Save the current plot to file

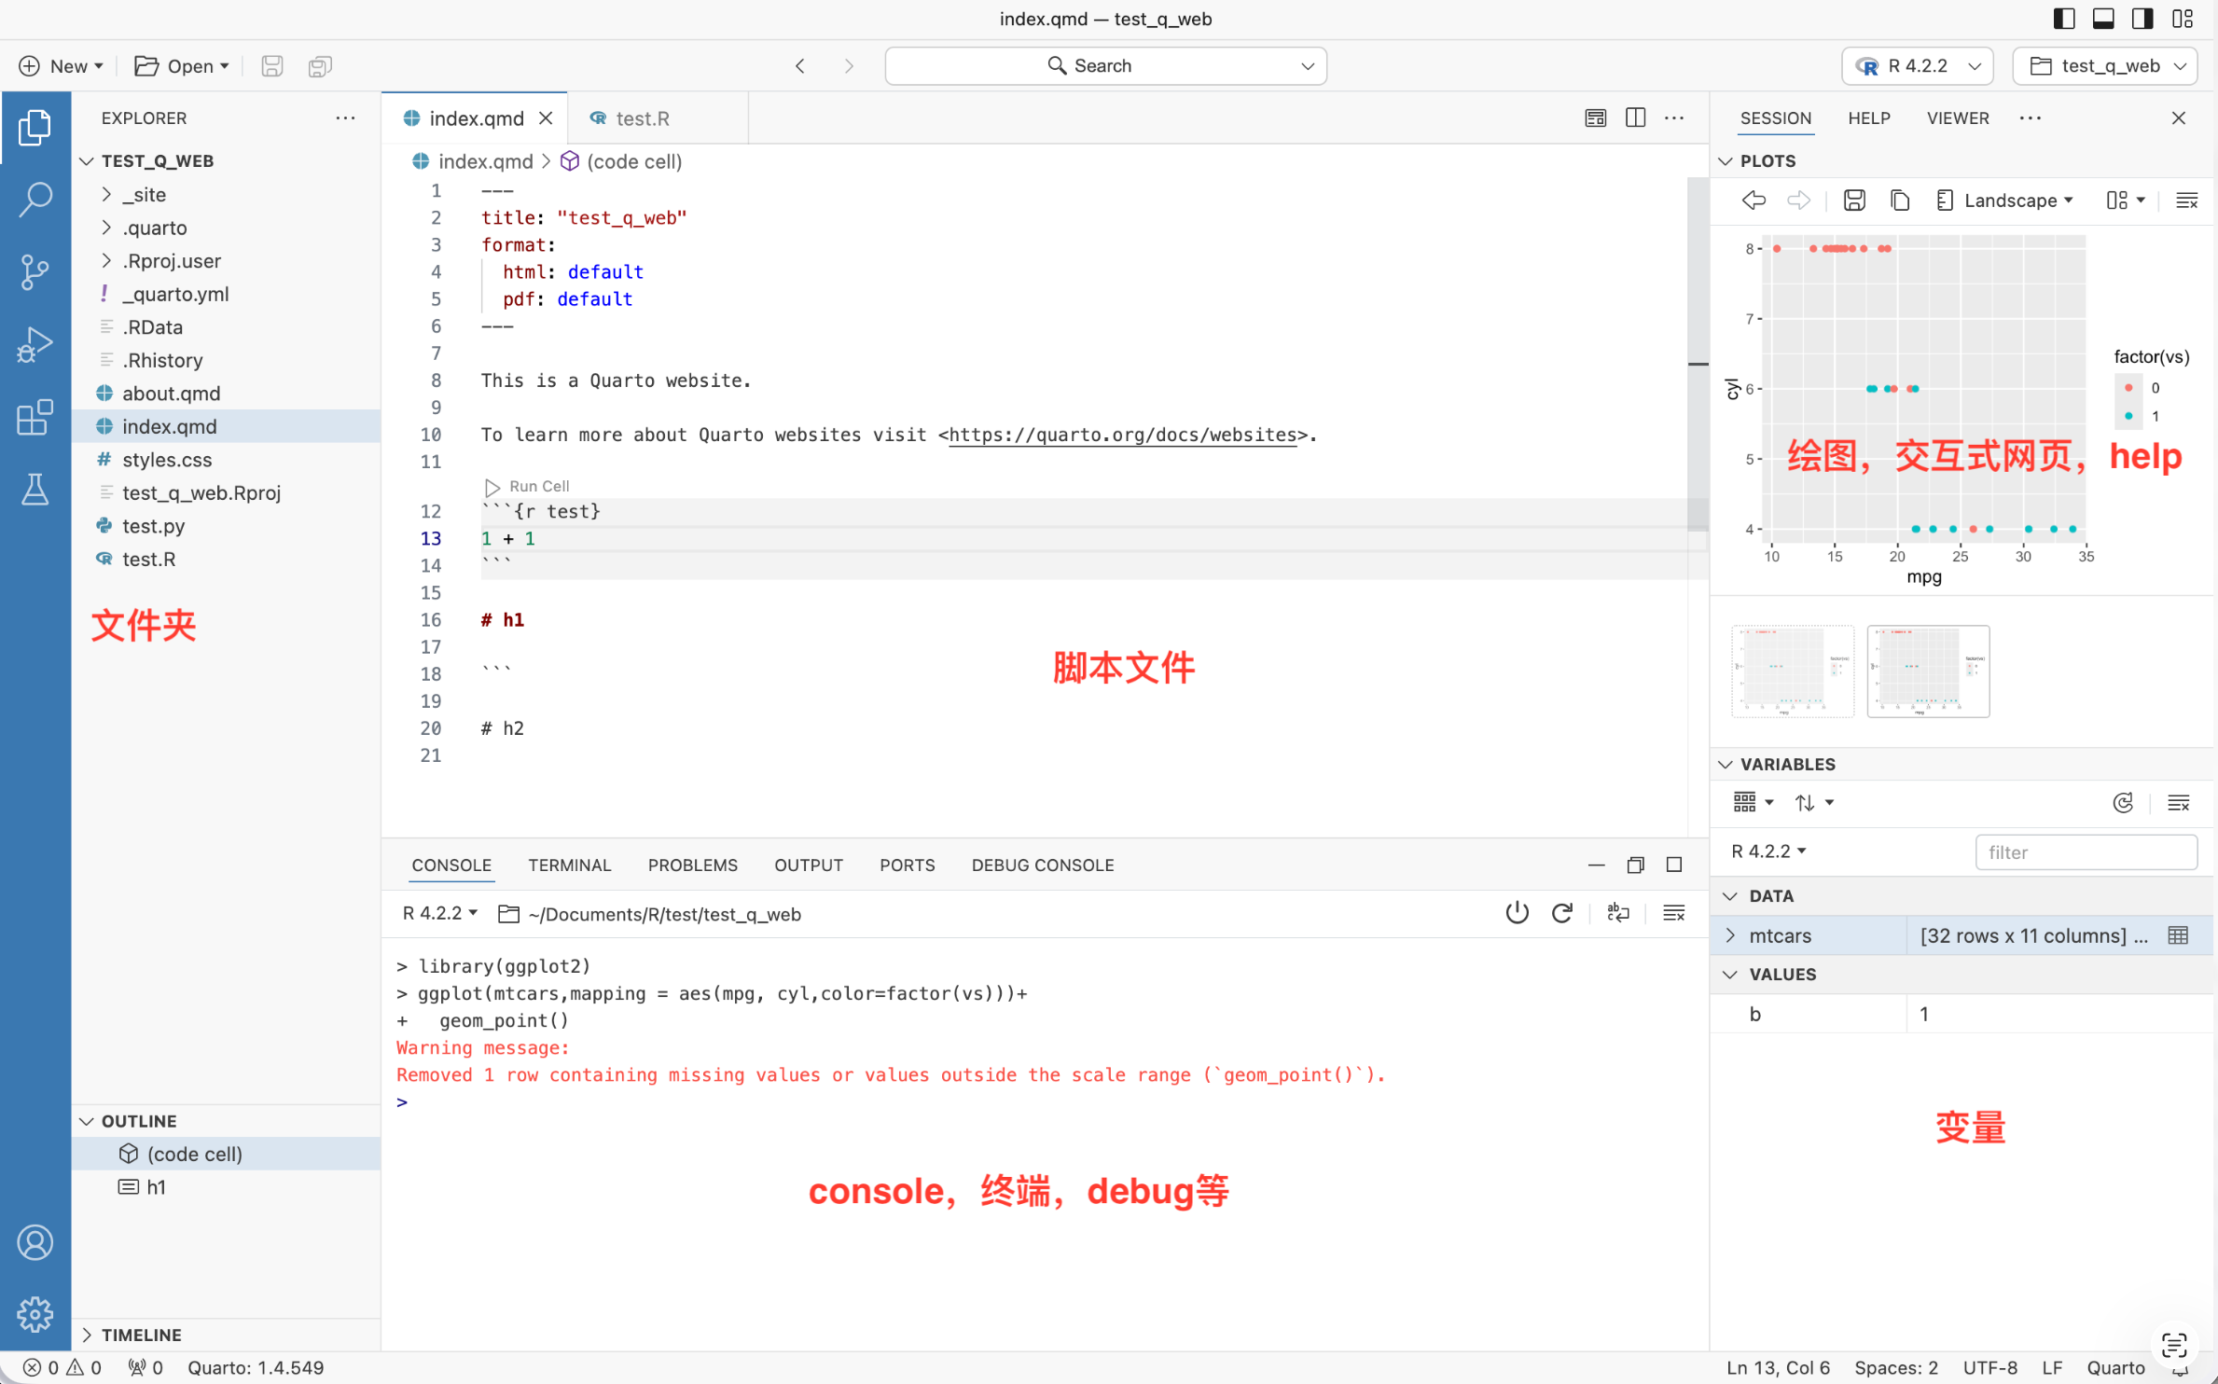tap(1853, 201)
